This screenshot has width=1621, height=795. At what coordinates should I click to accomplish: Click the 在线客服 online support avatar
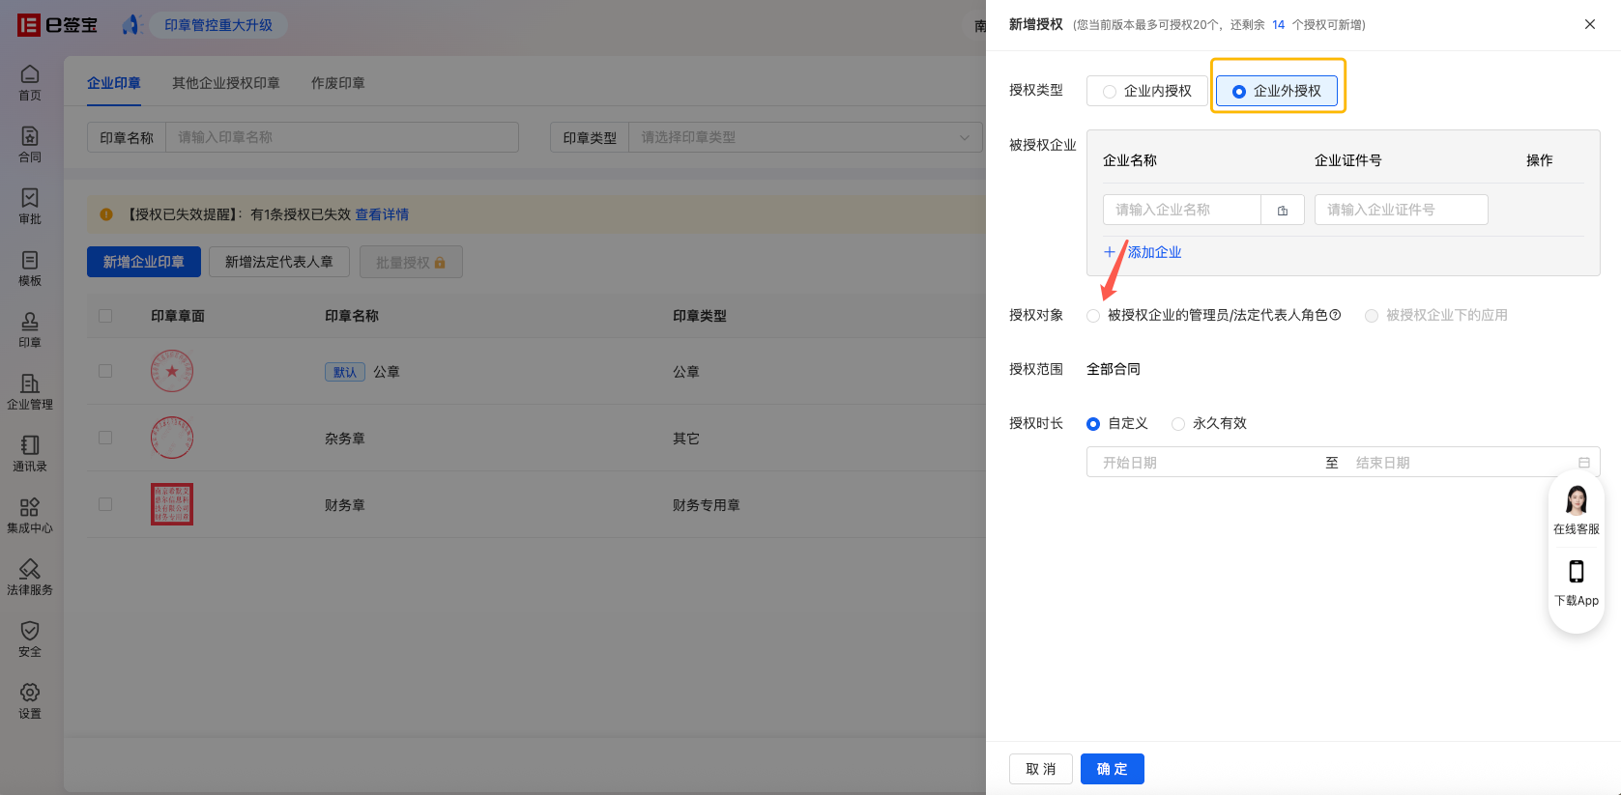point(1576,501)
